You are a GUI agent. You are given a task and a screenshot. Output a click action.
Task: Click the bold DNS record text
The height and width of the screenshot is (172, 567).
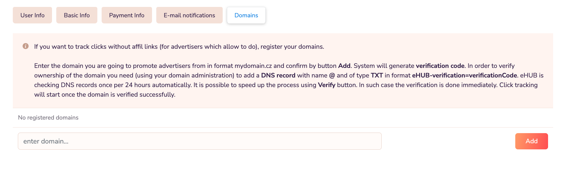[x=278, y=75]
